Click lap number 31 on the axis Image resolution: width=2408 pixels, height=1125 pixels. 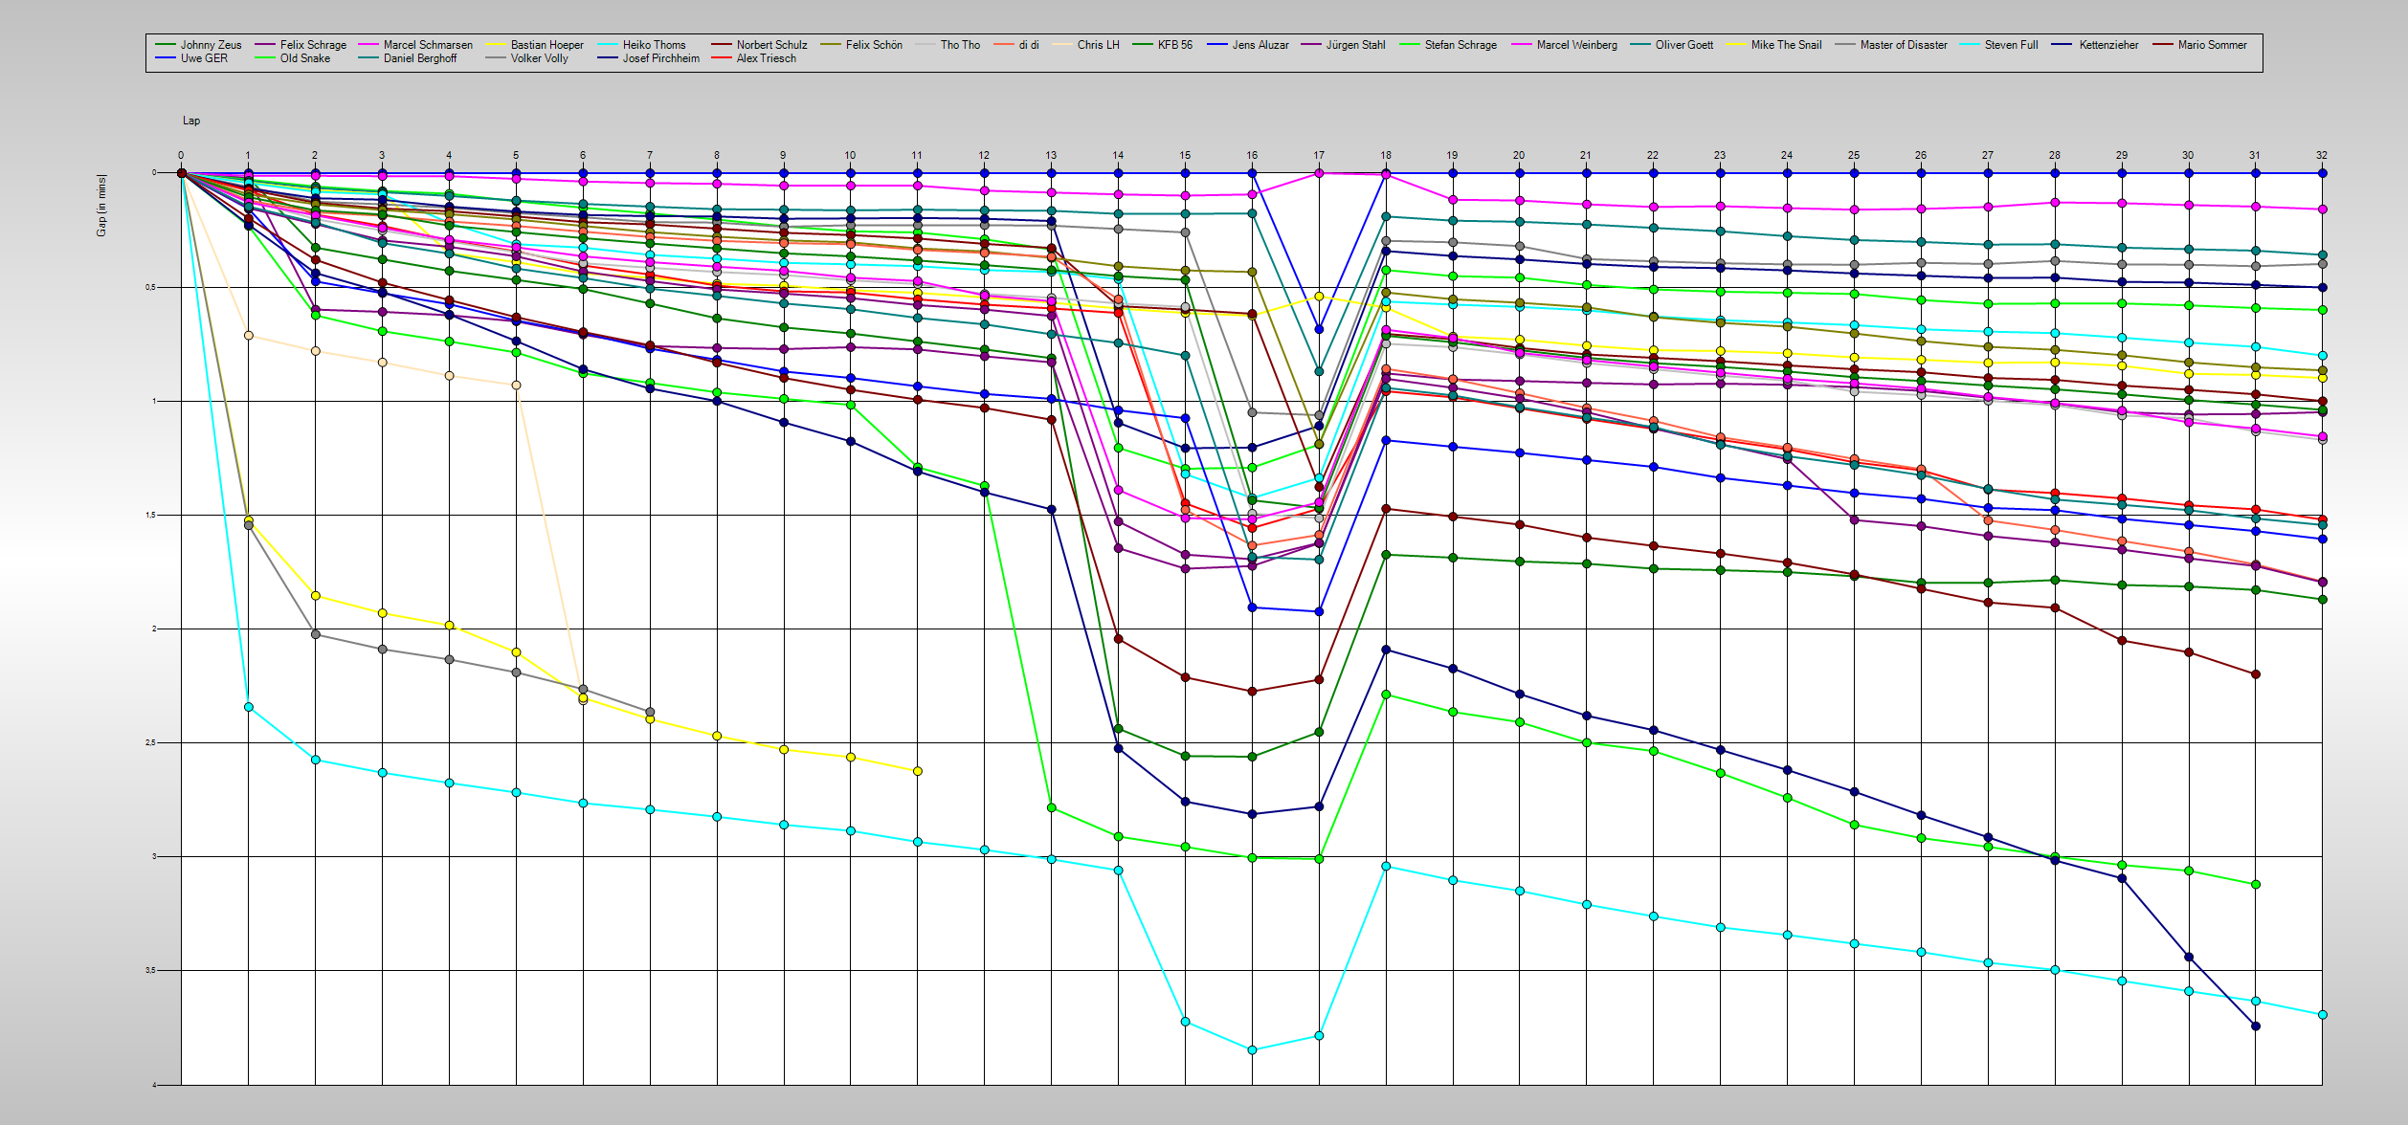2255,155
